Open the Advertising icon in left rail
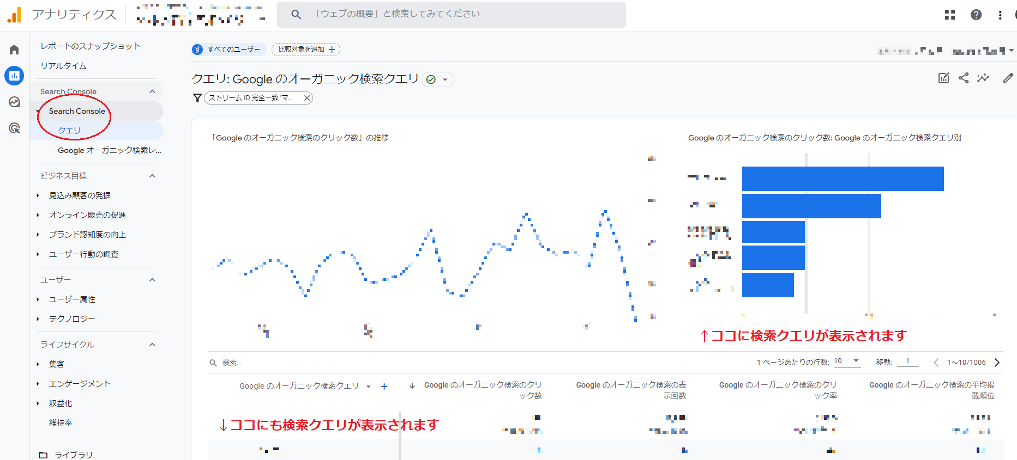This screenshot has height=460, width=1017. (x=14, y=128)
